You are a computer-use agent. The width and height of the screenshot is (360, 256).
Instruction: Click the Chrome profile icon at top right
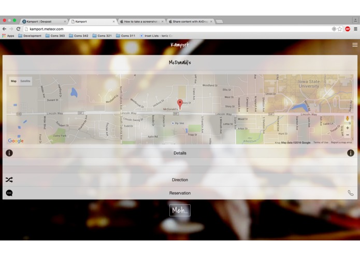355,20
